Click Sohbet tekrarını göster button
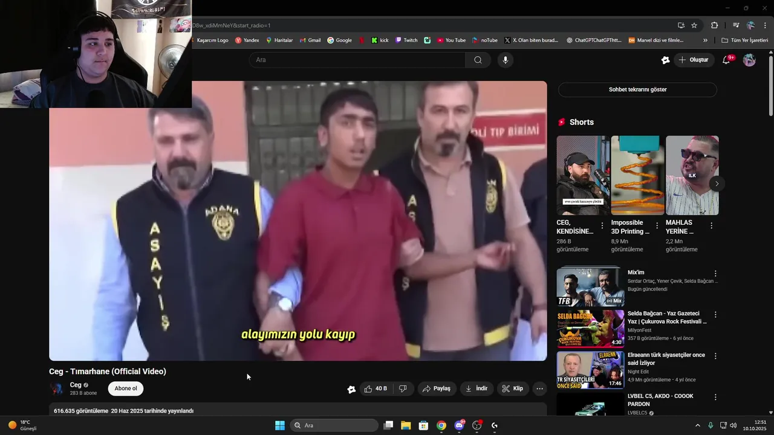This screenshot has width=774, height=435. point(637,89)
